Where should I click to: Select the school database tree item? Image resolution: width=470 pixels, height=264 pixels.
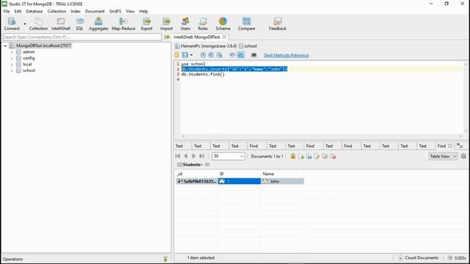click(x=29, y=70)
